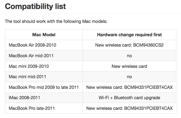
Task: Click the Mac Model column header
Action: (44, 35)
